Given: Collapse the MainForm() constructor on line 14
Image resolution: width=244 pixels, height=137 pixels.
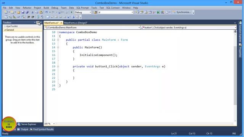Looking at the screenshot, I should coord(58,48).
